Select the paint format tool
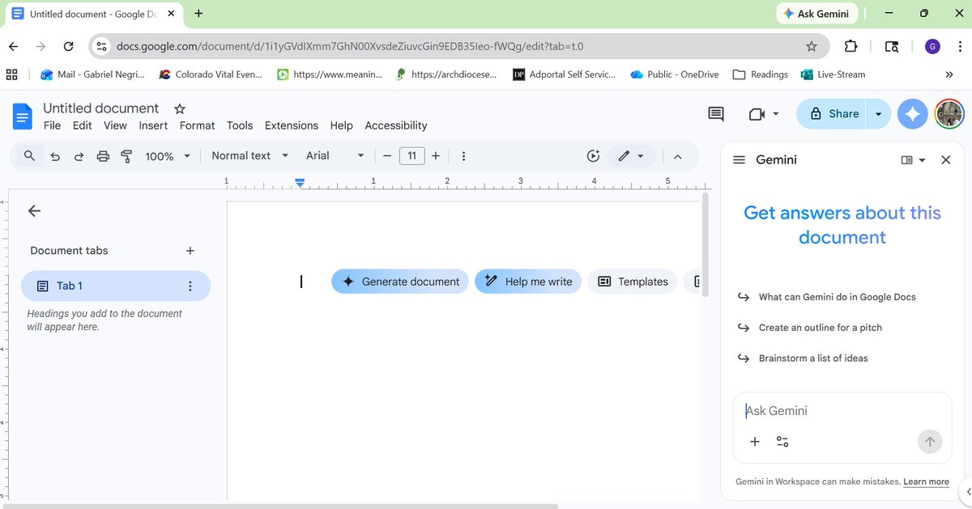972x509 pixels. pos(126,156)
